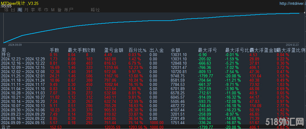Viewport: 306px width, 129px height.
Task: Click lots value 24.21
Action: 55,76
